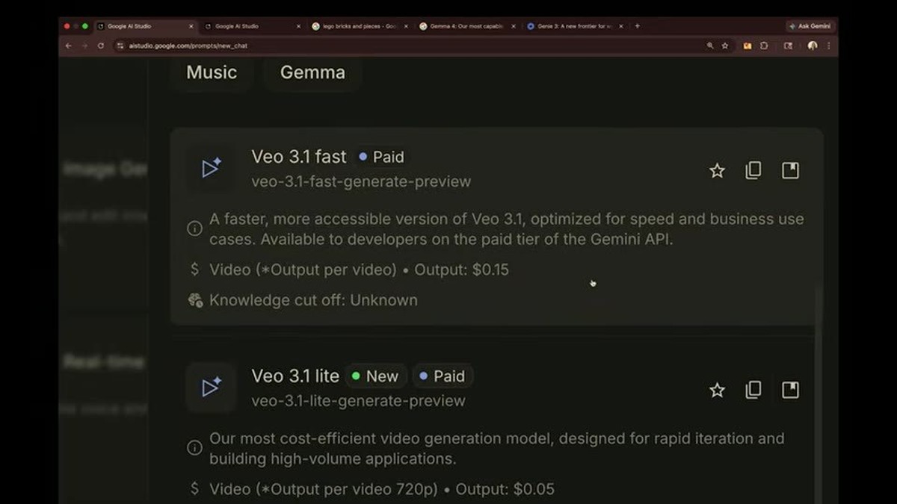Click the dollar pricing icon for Veo 3.1 fast
Image resolution: width=897 pixels, height=504 pixels.
pyautogui.click(x=194, y=270)
